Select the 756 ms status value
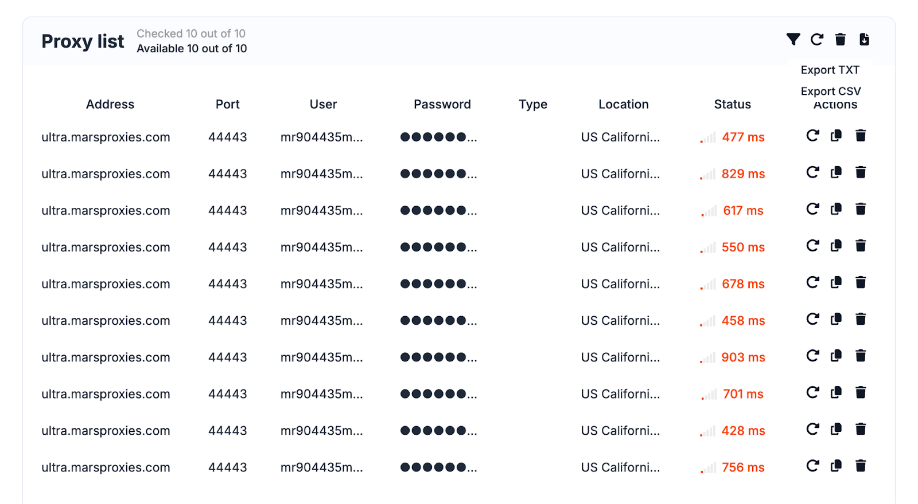This screenshot has height=504, width=918. [x=744, y=467]
